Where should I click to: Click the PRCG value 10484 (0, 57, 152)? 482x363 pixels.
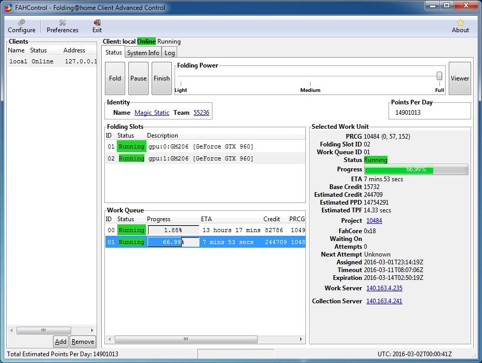pos(387,137)
